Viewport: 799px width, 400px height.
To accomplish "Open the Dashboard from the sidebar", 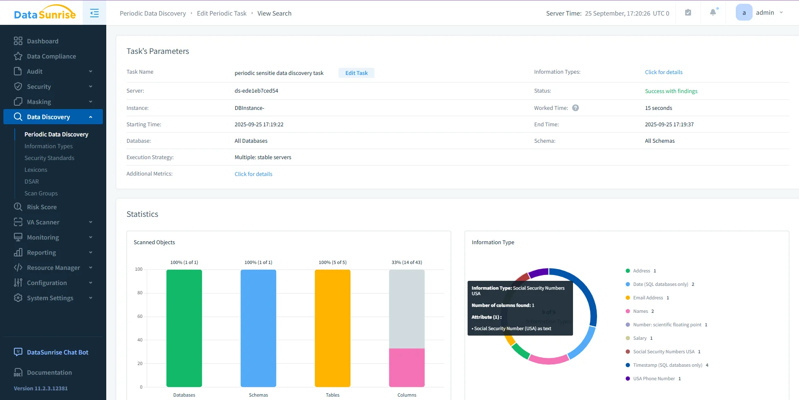I will point(18,41).
